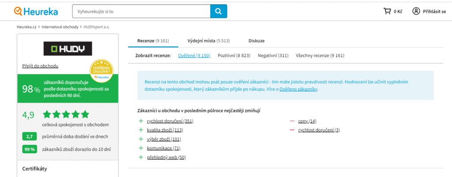452x177 pixels.
Task: Click the Ověřeno zákazníky gold badge
Action: [101, 71]
